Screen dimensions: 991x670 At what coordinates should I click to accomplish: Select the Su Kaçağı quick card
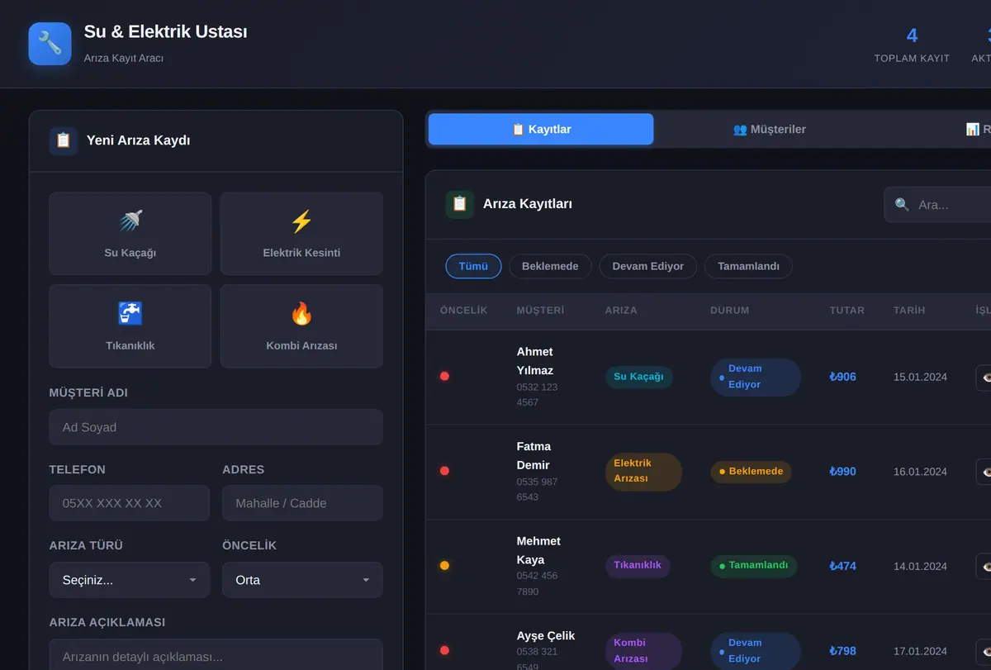tap(130, 234)
